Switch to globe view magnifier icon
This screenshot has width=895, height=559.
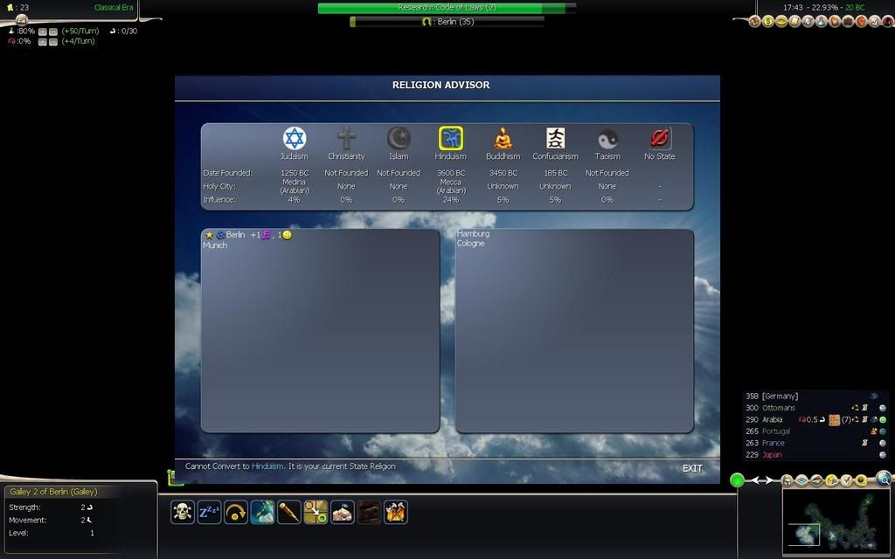click(x=884, y=479)
